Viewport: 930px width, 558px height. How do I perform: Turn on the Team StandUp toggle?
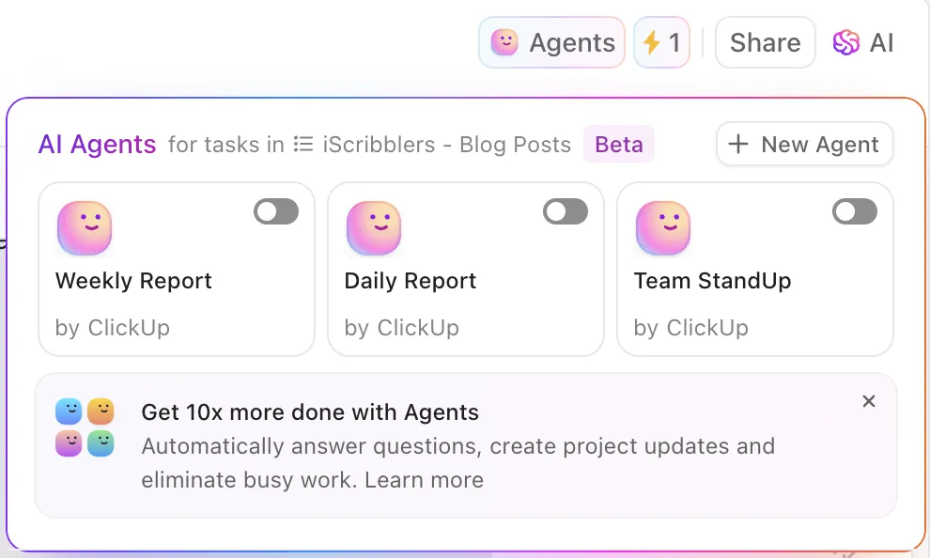pos(855,211)
